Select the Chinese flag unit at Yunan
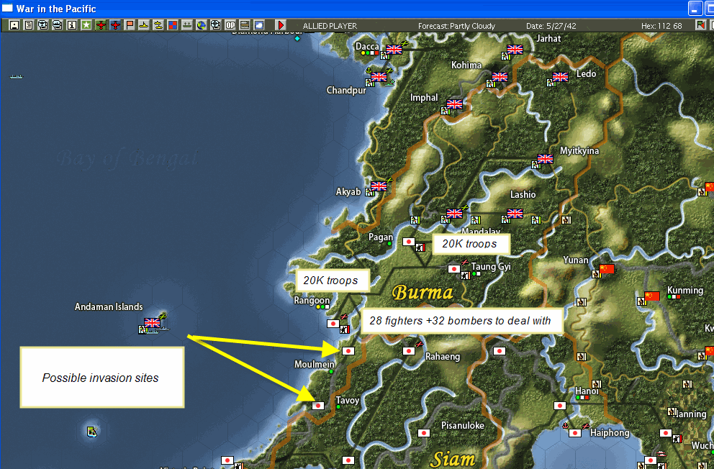This screenshot has width=714, height=469. (x=607, y=269)
